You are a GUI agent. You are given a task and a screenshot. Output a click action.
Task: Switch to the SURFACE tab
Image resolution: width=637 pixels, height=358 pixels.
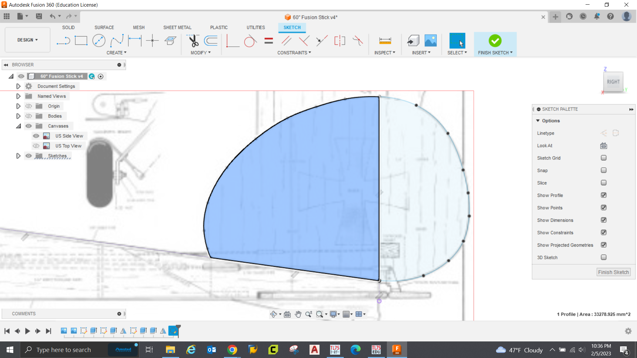(104, 28)
